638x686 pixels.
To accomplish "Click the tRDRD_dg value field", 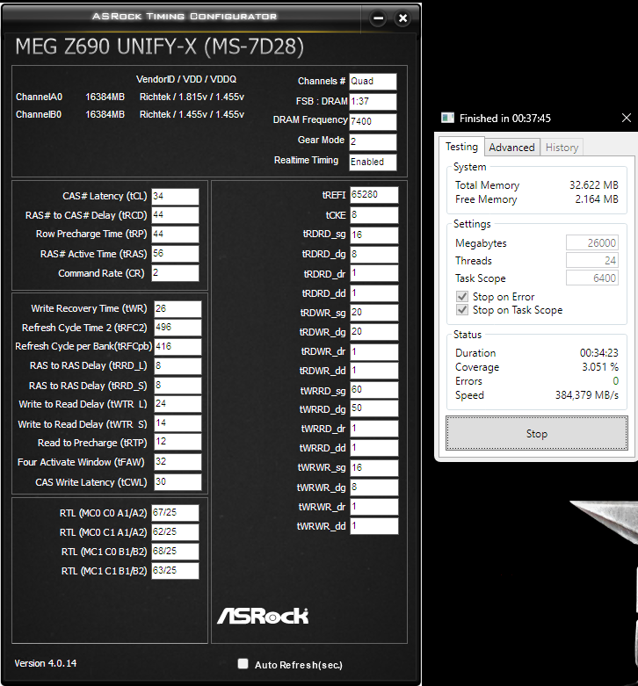I will coord(374,254).
